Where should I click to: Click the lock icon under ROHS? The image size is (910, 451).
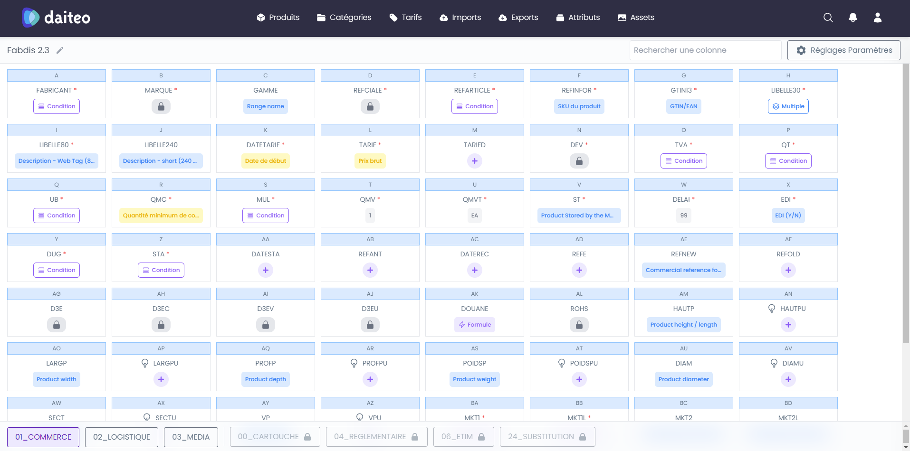coord(579,325)
